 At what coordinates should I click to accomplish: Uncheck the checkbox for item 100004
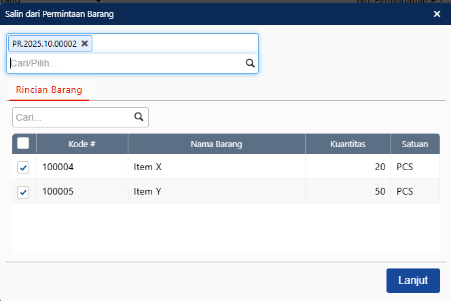(23, 167)
